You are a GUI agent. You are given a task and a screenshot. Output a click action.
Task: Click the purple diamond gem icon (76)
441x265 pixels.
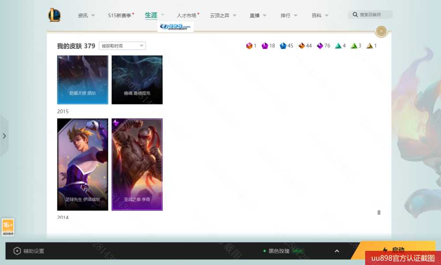tap(320, 45)
